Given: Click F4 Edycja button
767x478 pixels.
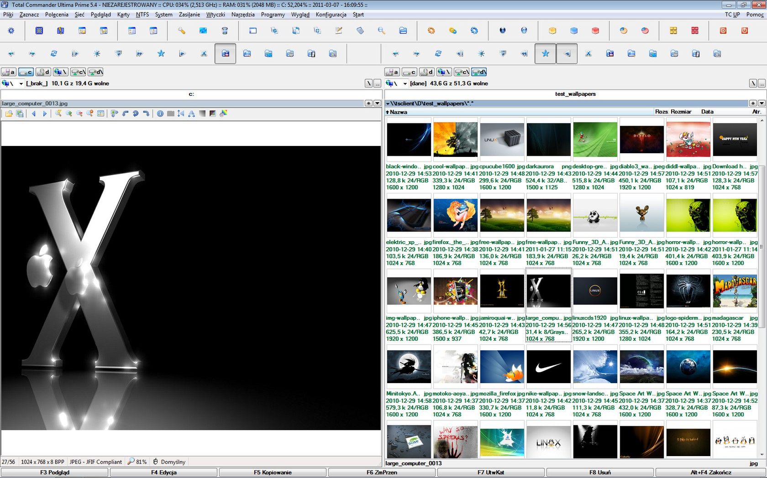Looking at the screenshot, I should [164, 473].
